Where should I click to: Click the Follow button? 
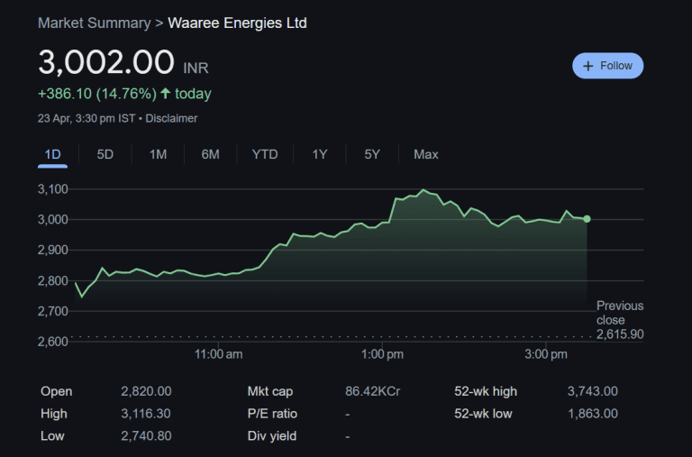pyautogui.click(x=607, y=66)
